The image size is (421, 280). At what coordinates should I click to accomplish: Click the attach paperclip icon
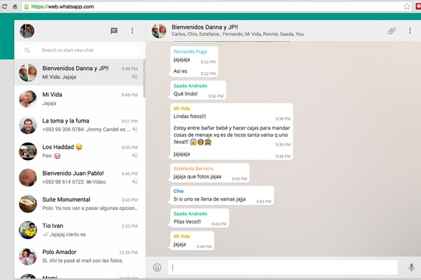click(392, 31)
